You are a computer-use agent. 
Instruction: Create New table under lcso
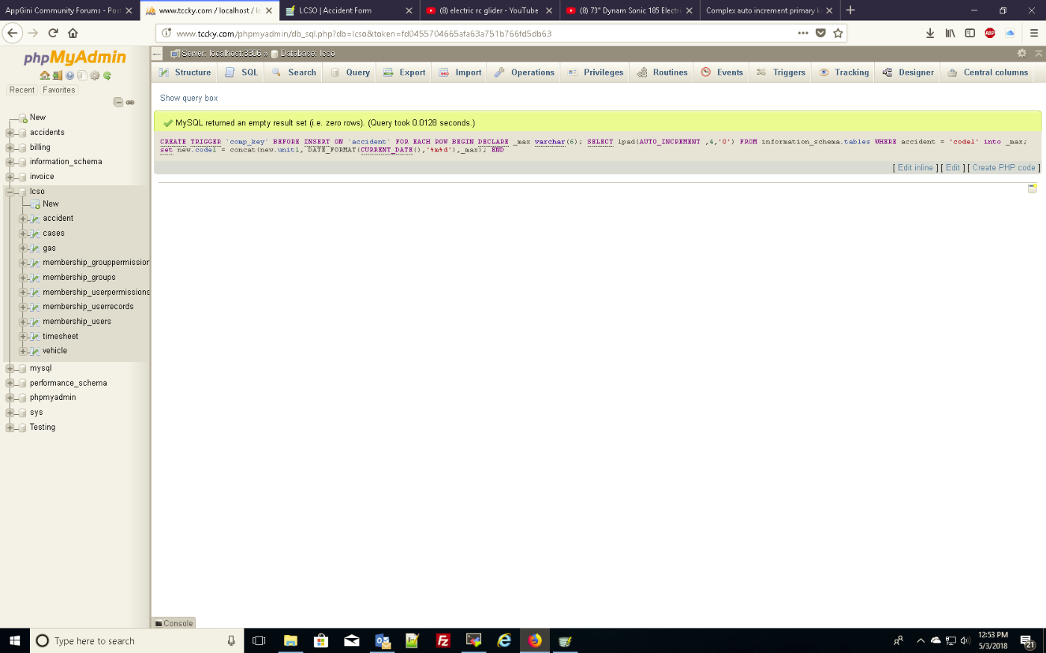pyautogui.click(x=51, y=204)
